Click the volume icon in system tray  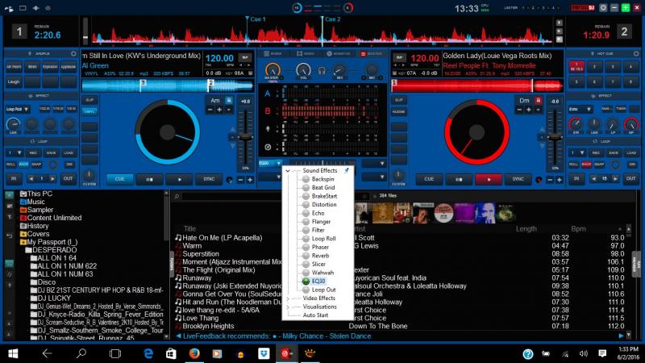coord(583,353)
